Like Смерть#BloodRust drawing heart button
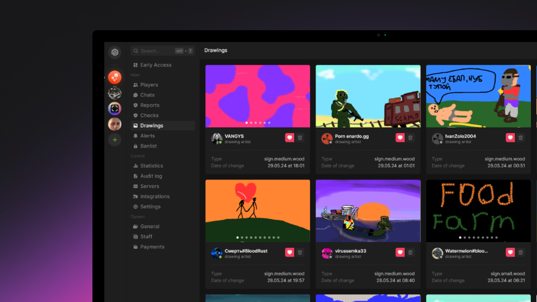The height and width of the screenshot is (302, 537). pyautogui.click(x=289, y=252)
